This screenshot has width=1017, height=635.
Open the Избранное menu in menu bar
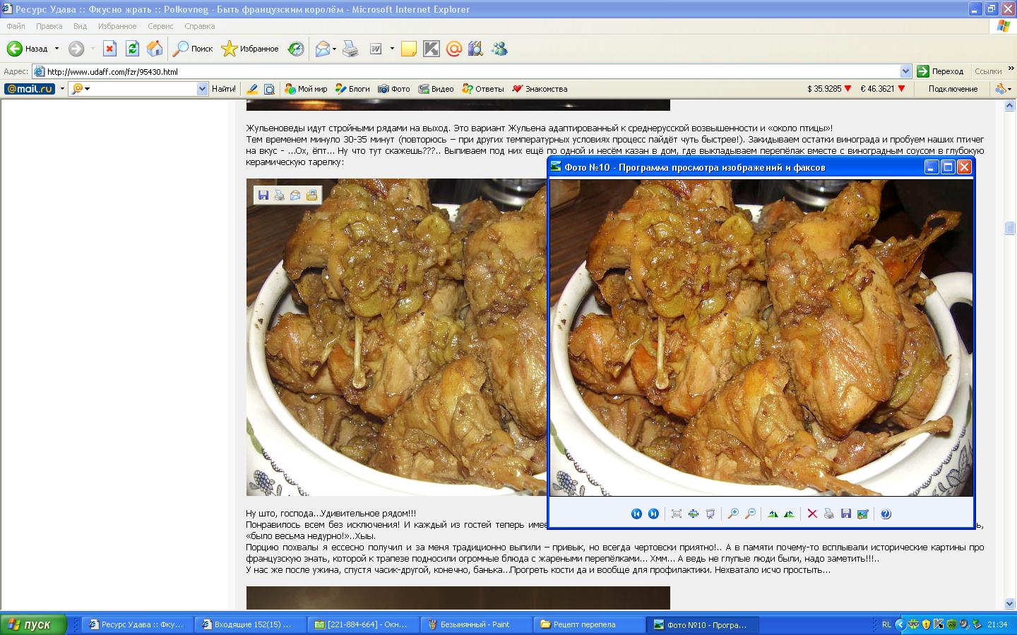click(x=117, y=26)
